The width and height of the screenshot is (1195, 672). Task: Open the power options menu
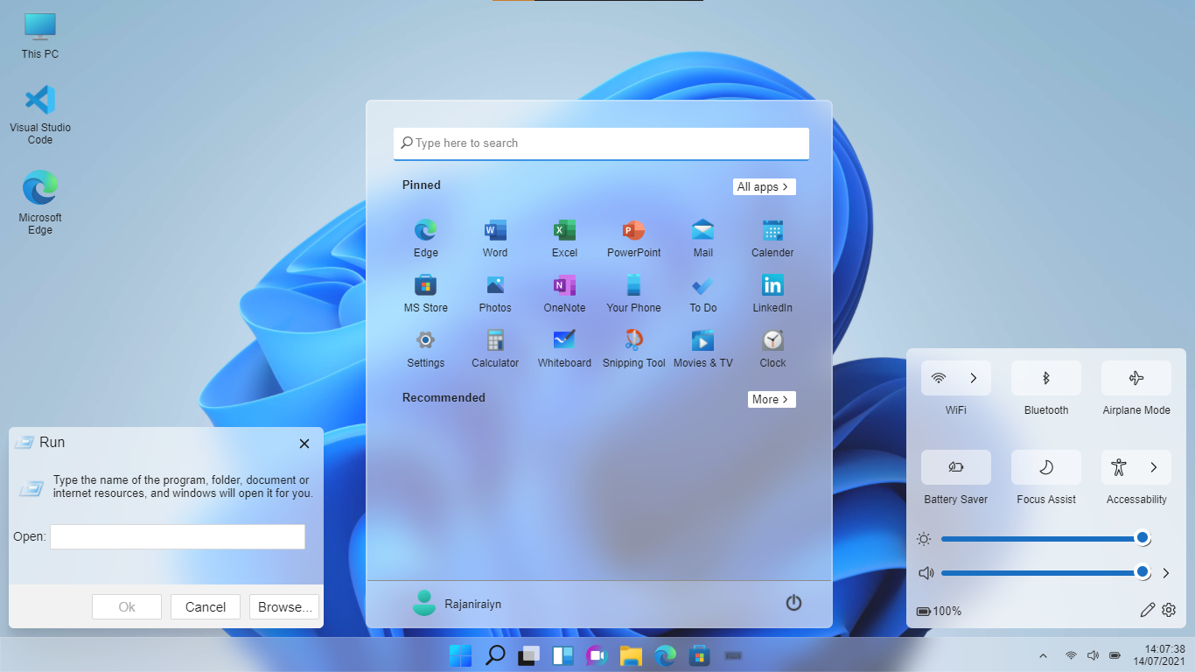(x=793, y=603)
